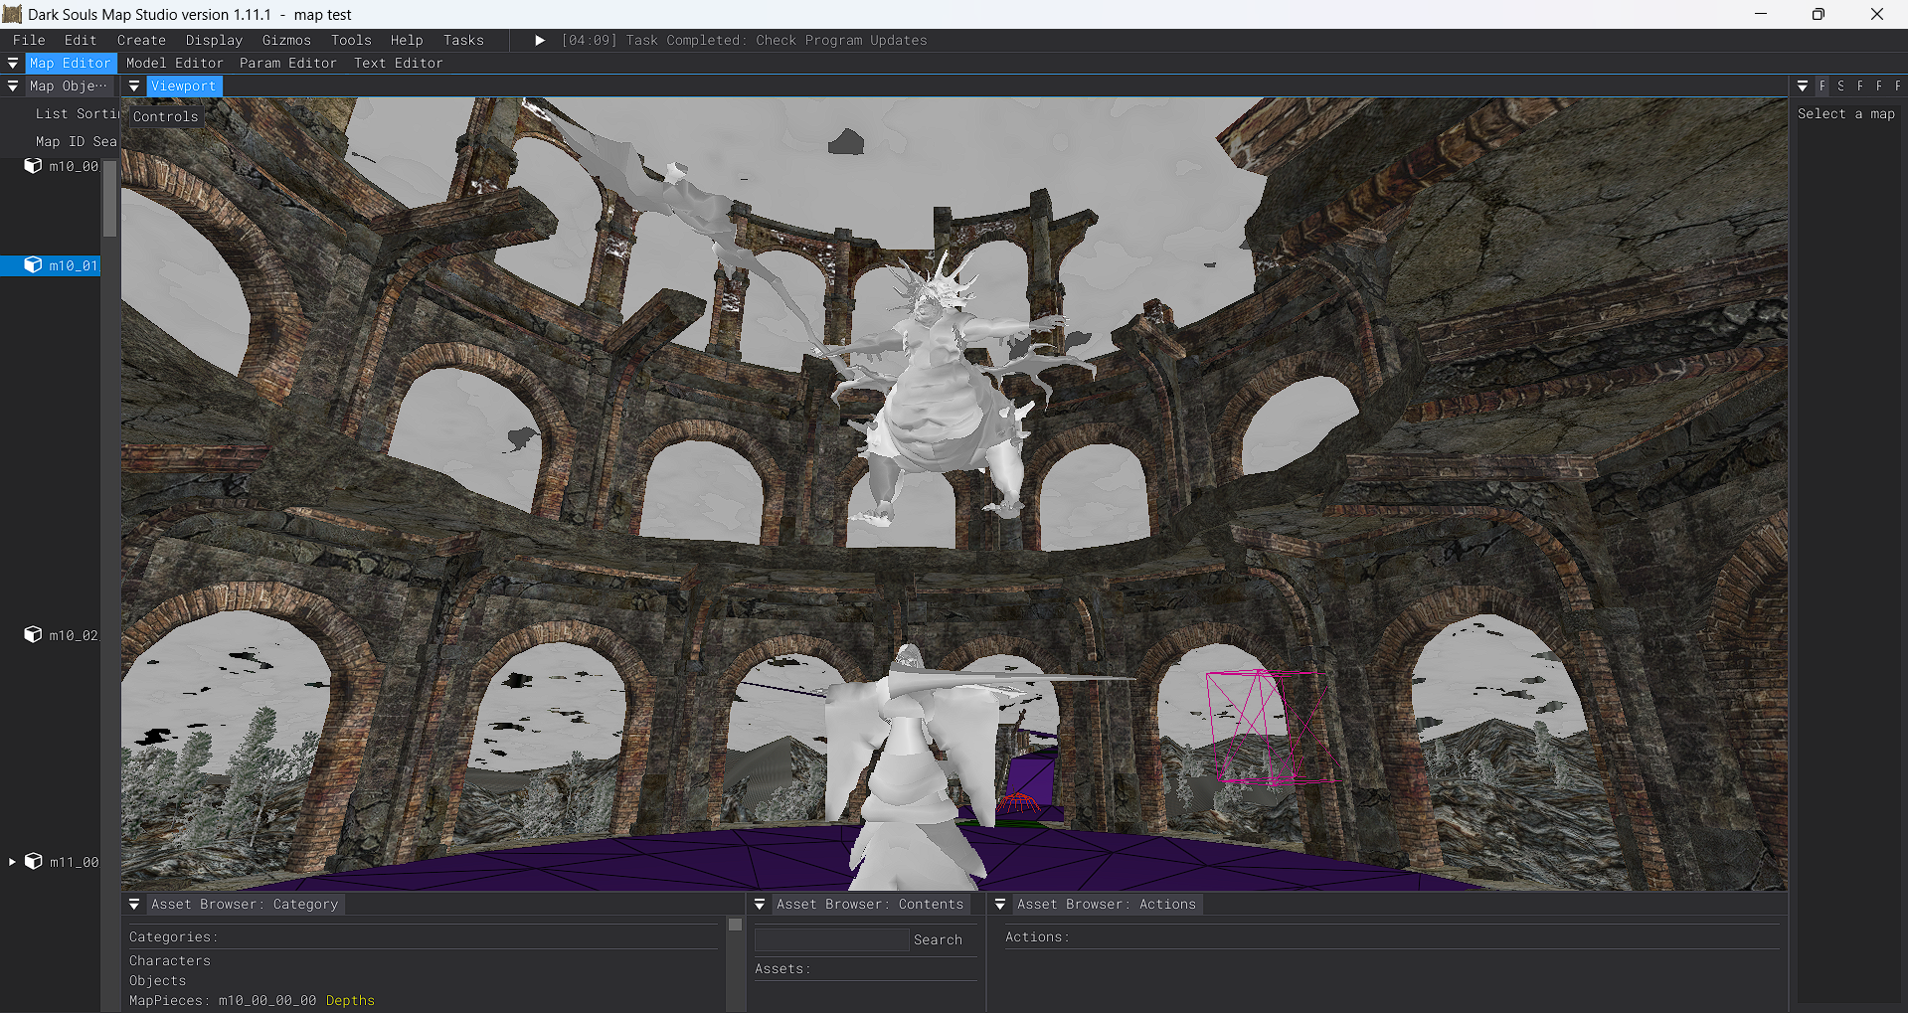The image size is (1908, 1013).
Task: Open the File menu
Action: 29,41
